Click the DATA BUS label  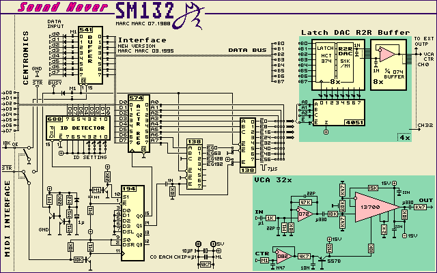tap(246, 50)
